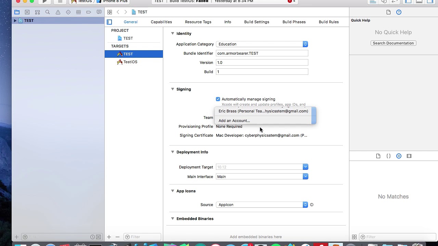Screen dimensions: 438x246
Task: Switch to the Version editor
Action: point(395,1)
